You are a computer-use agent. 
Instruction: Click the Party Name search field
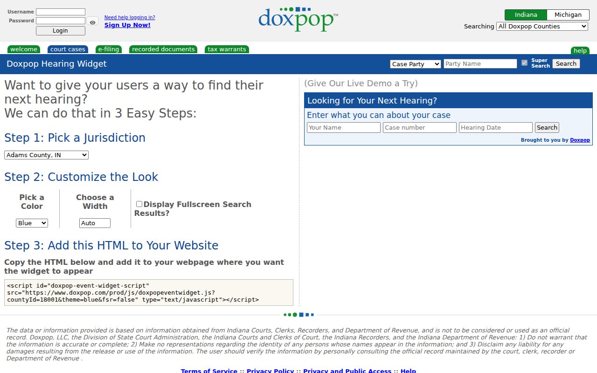(480, 64)
